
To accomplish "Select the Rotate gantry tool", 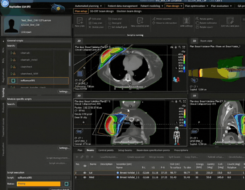I will (x=204, y=19).
